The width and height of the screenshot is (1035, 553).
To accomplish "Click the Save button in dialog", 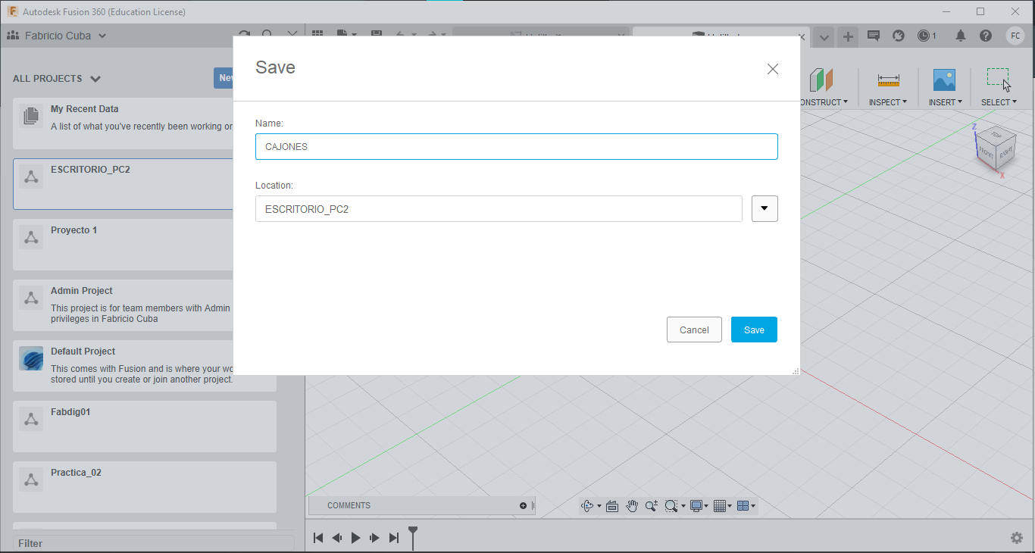I will (x=754, y=330).
